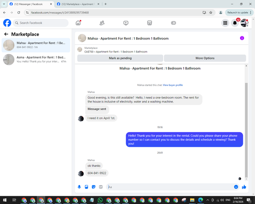255x204 pixels.
Task: Open the emoji picker in message box
Action: tap(236, 187)
